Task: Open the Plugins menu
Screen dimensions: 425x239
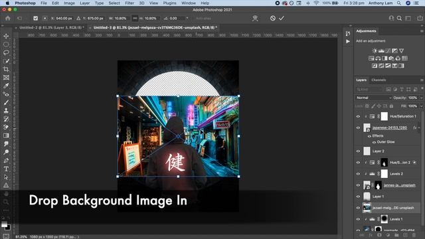Action: click(170, 3)
